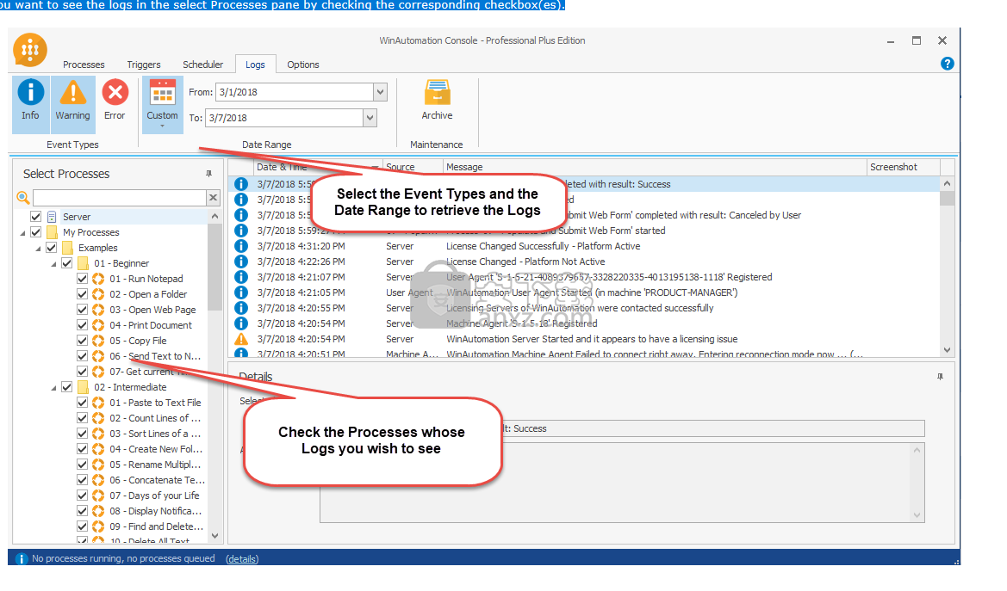Uncheck the Server checkbox
Screen dimensions: 1007x591
pos(36,217)
